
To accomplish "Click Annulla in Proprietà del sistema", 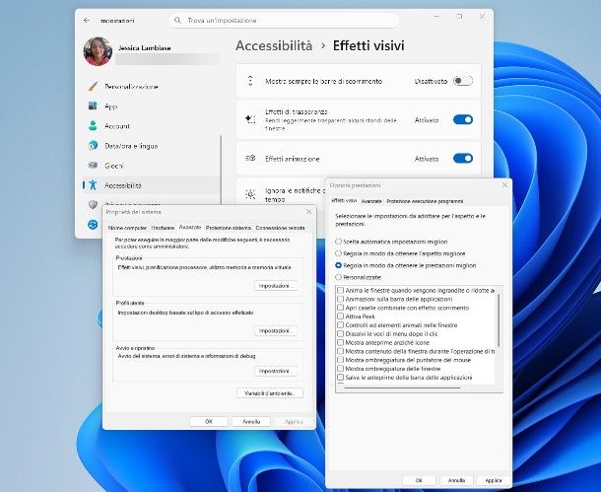I will tap(251, 421).
